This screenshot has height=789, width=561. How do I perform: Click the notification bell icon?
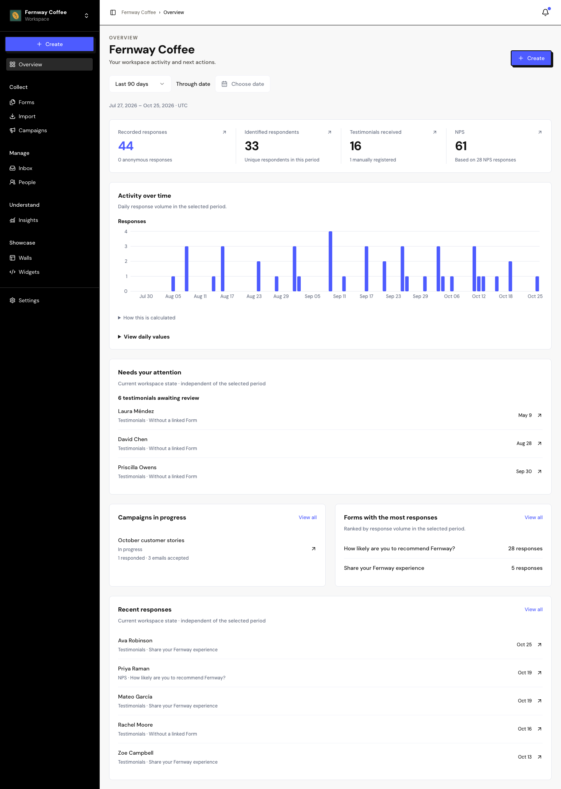(545, 12)
